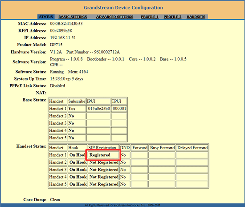Click the Core Dump Clean value
Screen dimensions: 245x207
pyautogui.click(x=55, y=200)
